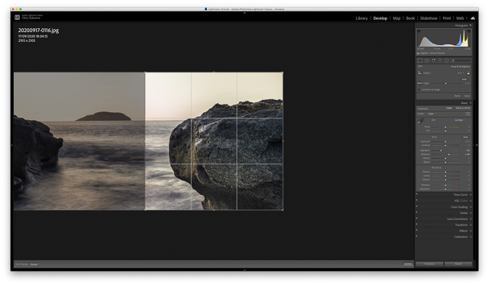
Task: Toggle the Tone Curve panel on/off switch
Action: [x=416, y=194]
